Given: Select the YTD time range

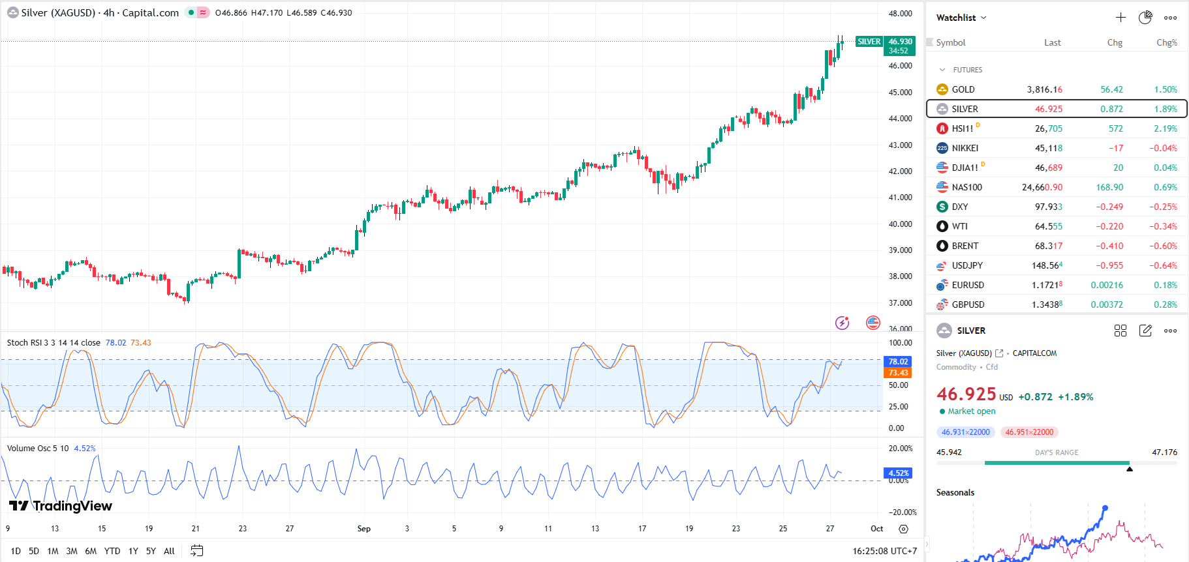Looking at the screenshot, I should 112,551.
